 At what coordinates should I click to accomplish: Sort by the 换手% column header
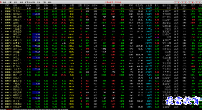[x=95, y=5]
